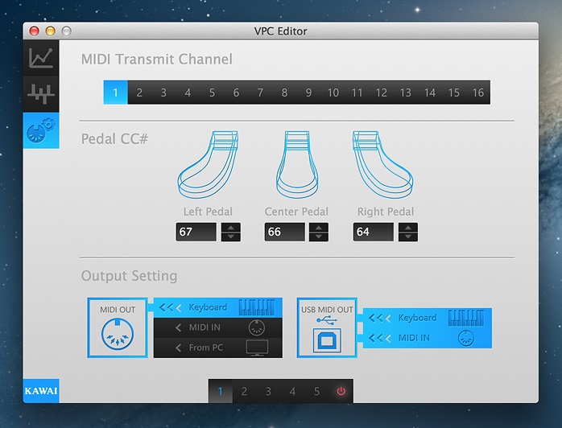
Task: Click the USB MIDI OUT port box
Action: point(327,327)
